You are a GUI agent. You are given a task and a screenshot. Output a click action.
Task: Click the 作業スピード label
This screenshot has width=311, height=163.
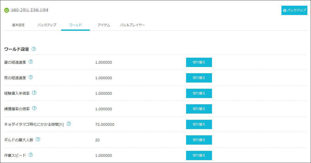15,155
